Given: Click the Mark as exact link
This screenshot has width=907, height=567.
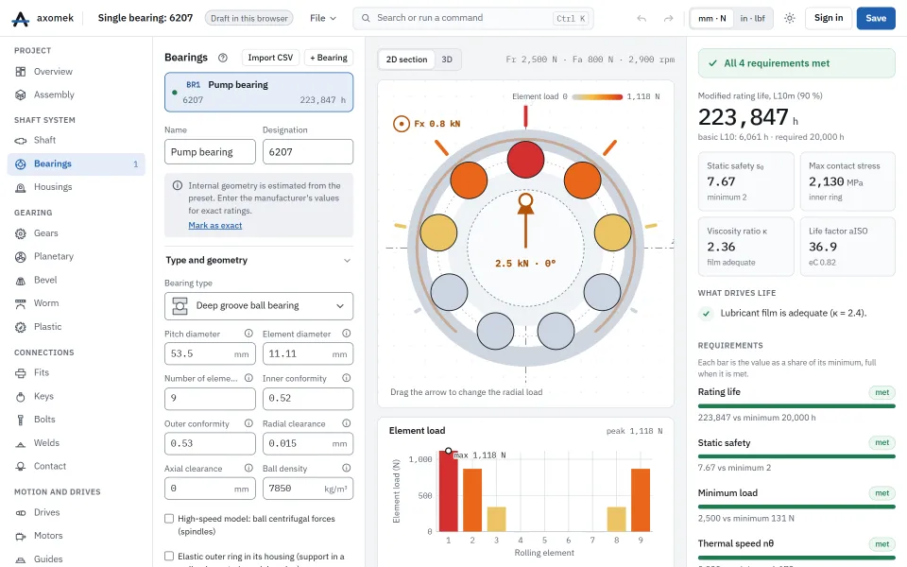Looking at the screenshot, I should (215, 225).
